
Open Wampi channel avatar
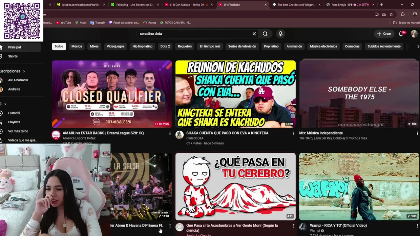(x=303, y=227)
